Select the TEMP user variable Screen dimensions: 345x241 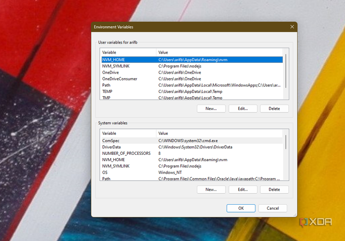click(107, 91)
